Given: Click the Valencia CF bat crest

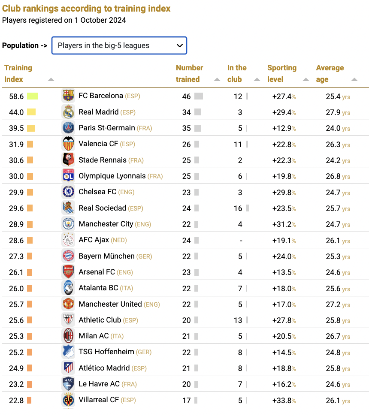Looking at the screenshot, I should (x=68, y=144).
